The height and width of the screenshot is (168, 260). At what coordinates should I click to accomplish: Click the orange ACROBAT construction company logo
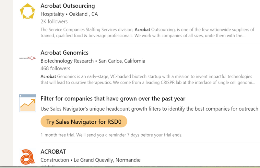28,157
